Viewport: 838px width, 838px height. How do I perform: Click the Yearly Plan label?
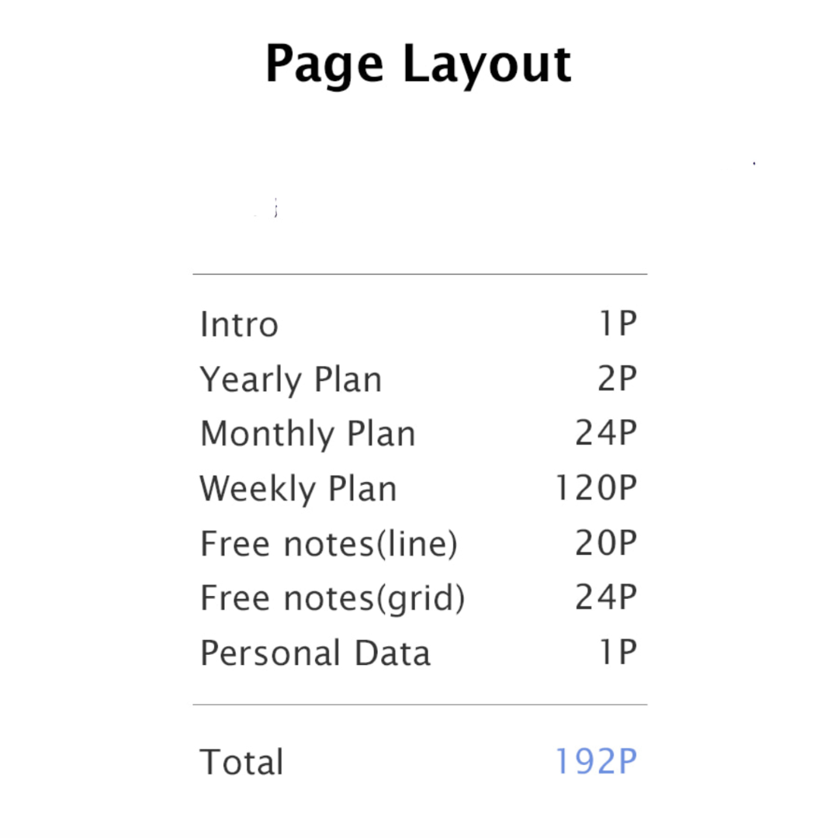[x=291, y=380]
